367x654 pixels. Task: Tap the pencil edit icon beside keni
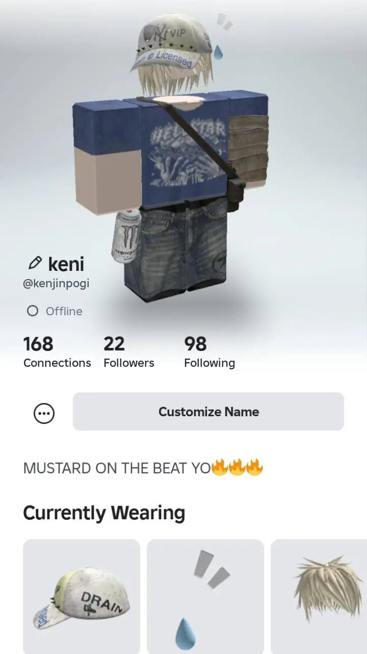coord(35,264)
